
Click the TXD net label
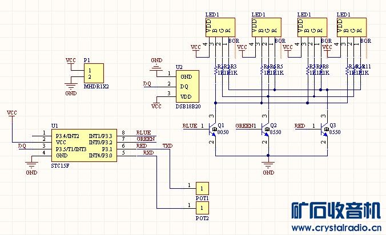(167, 146)
